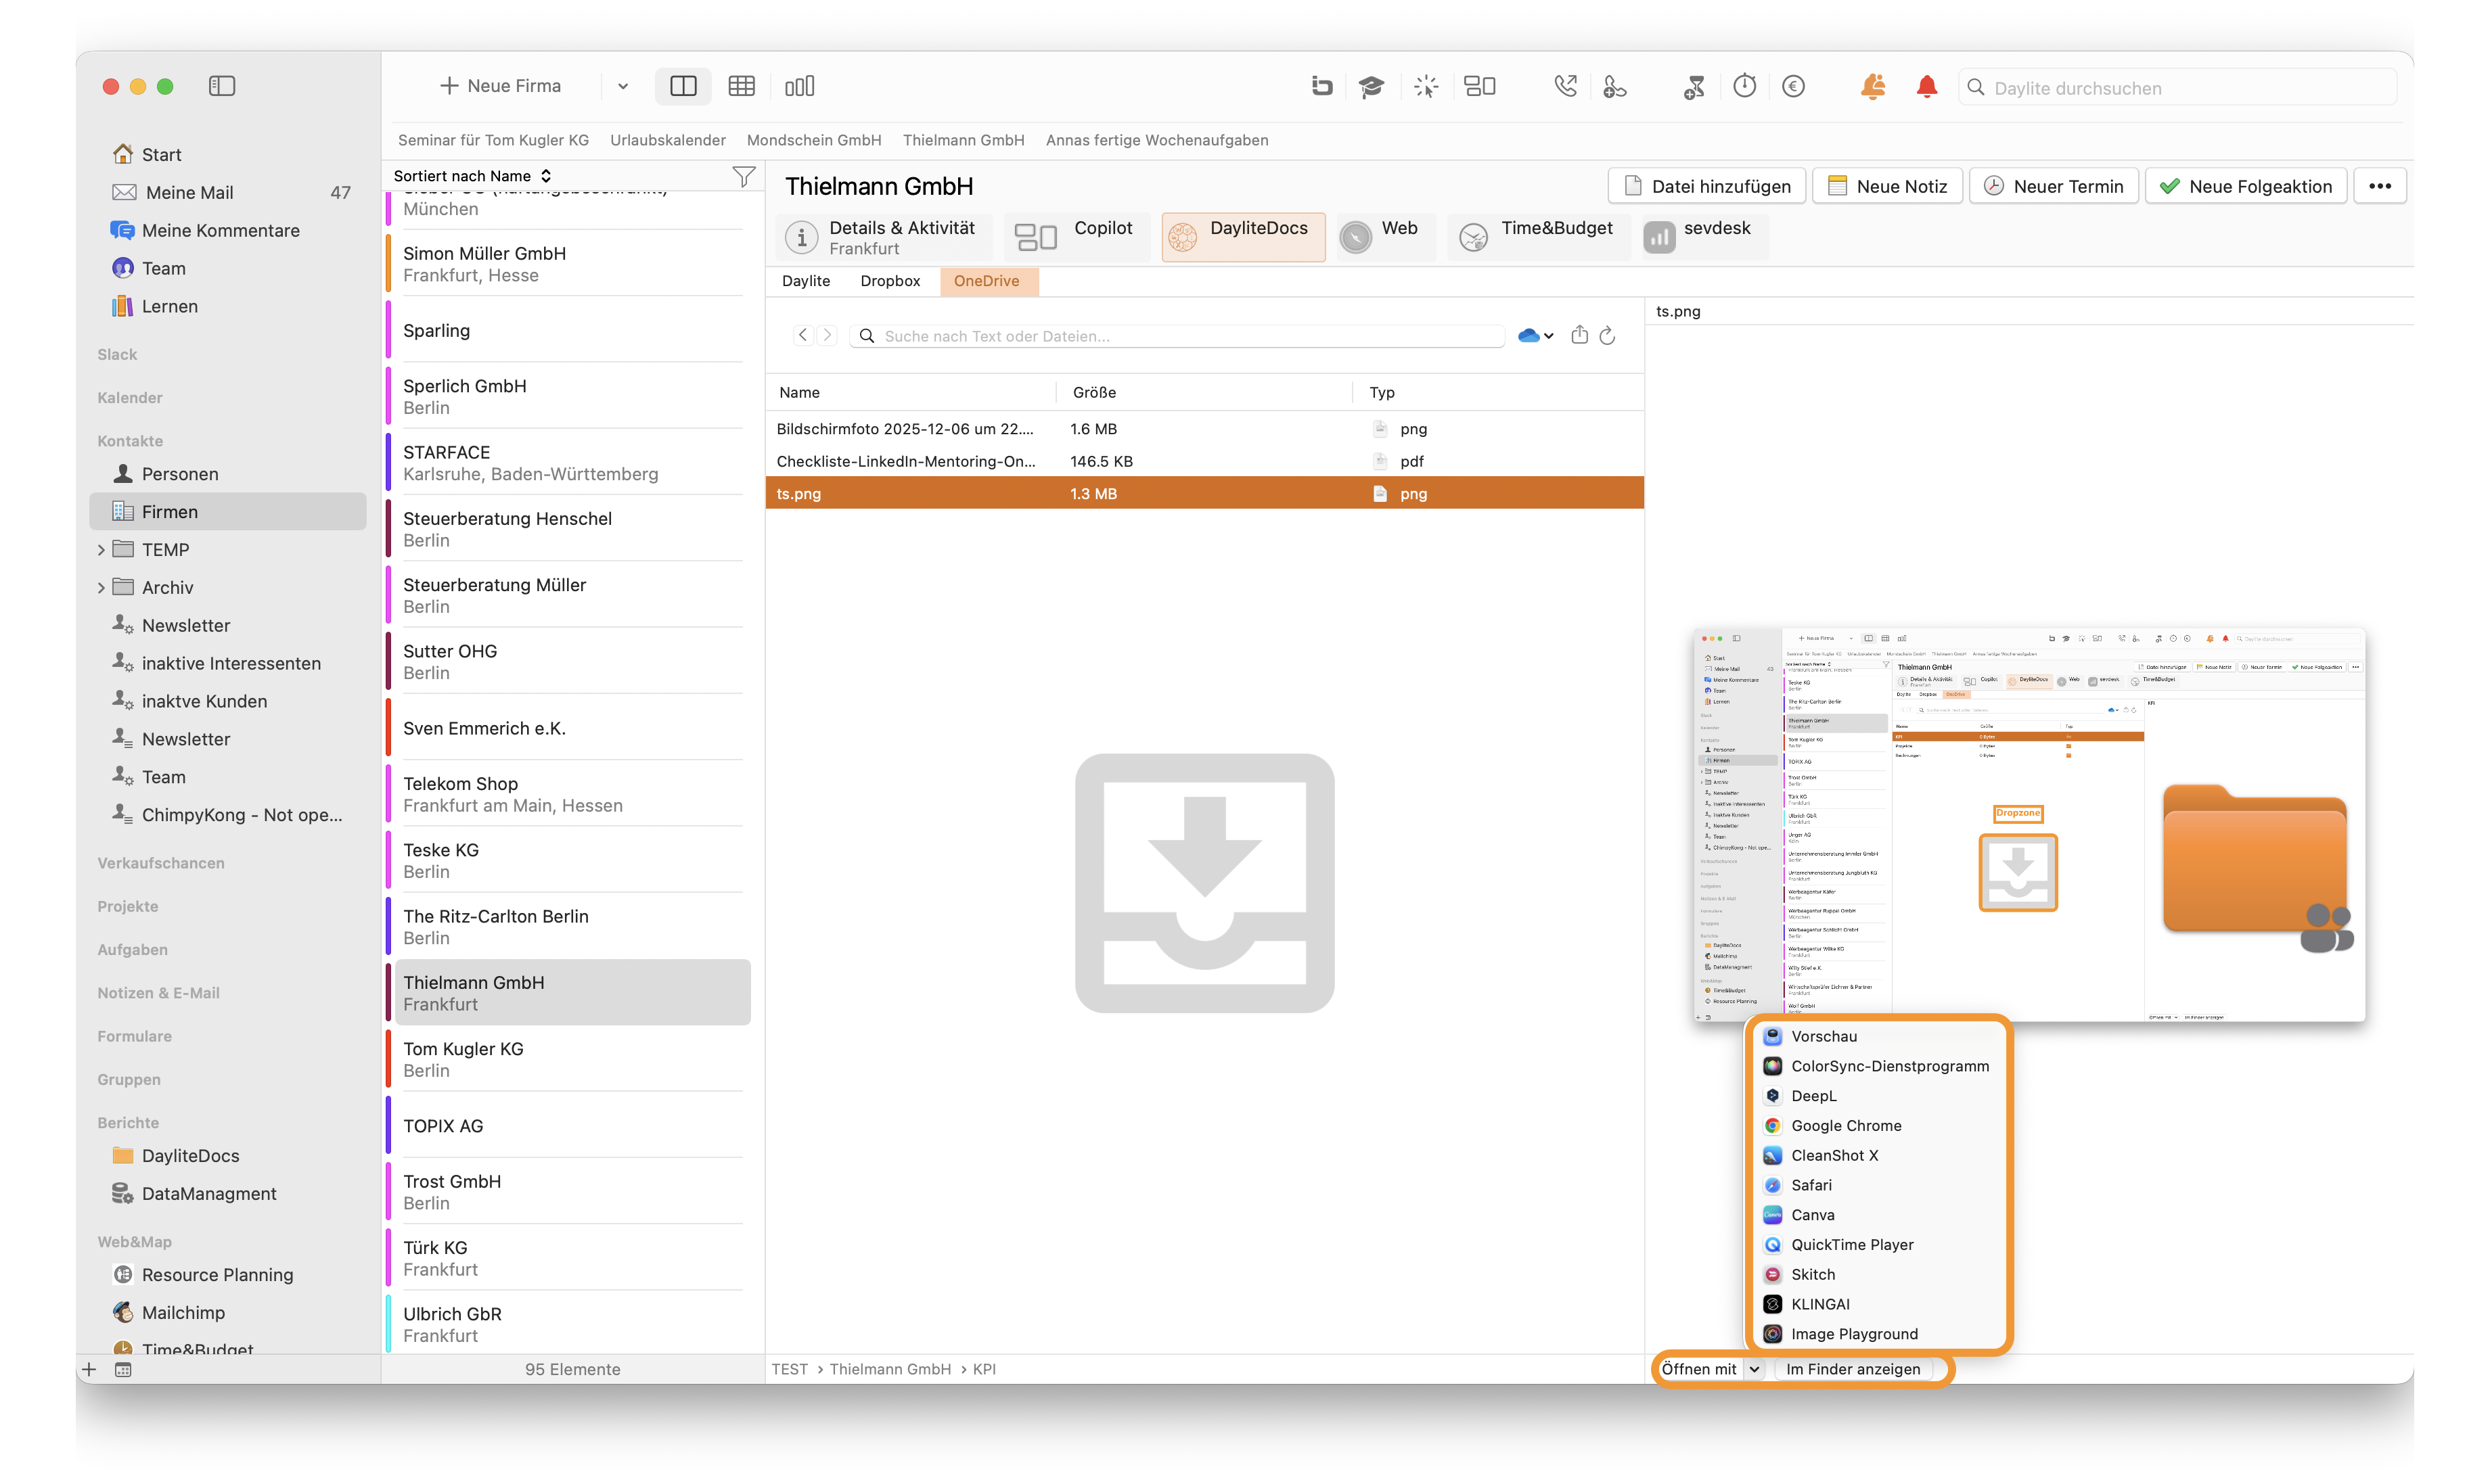This screenshot has height=1484, width=2490.
Task: Open the graduation cap learning icon
Action: click(1371, 87)
